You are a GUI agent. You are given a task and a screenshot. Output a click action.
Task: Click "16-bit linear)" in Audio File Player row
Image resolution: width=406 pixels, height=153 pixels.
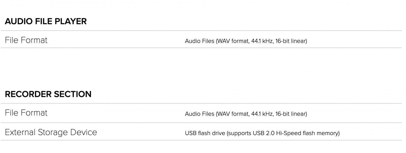click(291, 41)
